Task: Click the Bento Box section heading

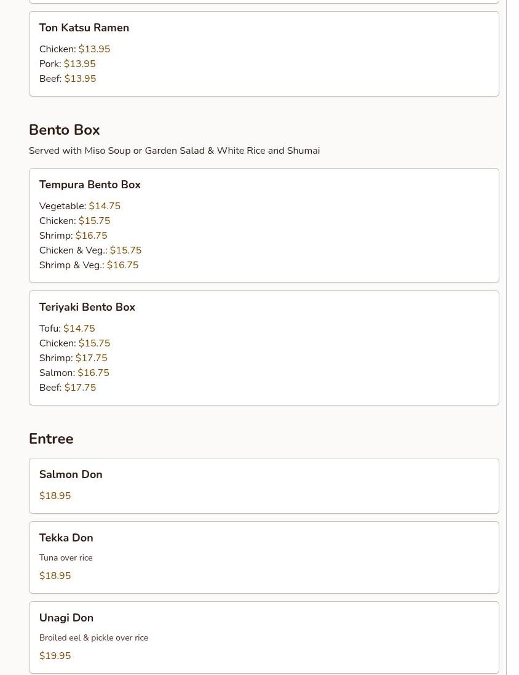Action: 64,130
